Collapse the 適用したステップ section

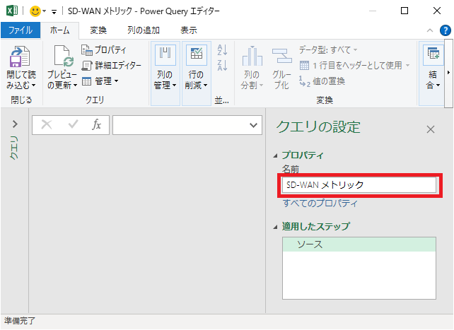275,227
